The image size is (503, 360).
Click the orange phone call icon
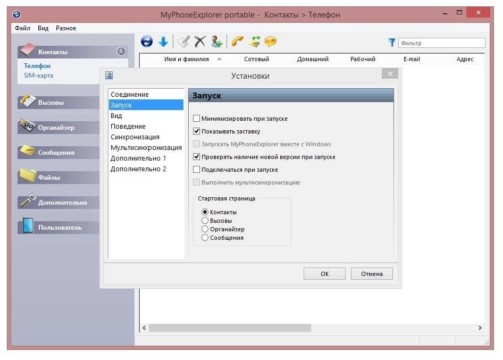point(237,41)
